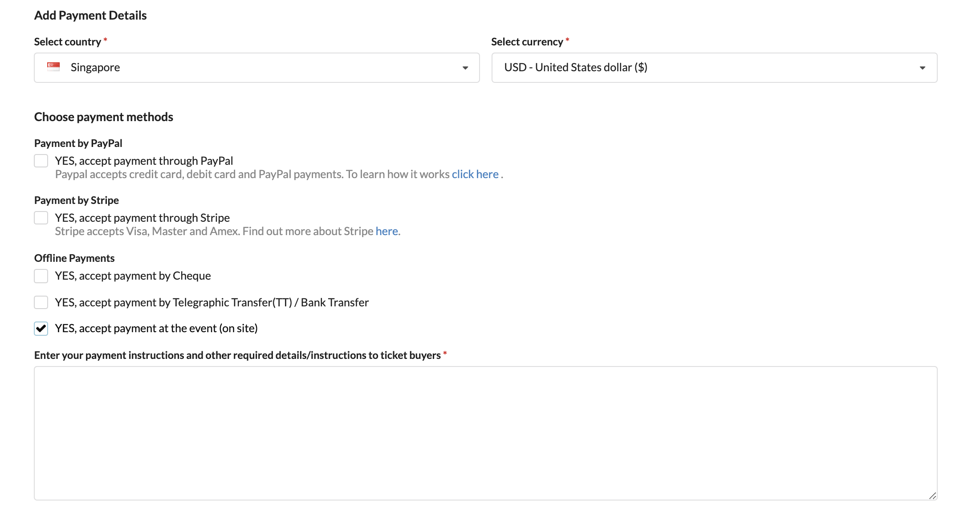968x521 pixels.
Task: Open the Stripe 'here' link
Action: click(386, 231)
